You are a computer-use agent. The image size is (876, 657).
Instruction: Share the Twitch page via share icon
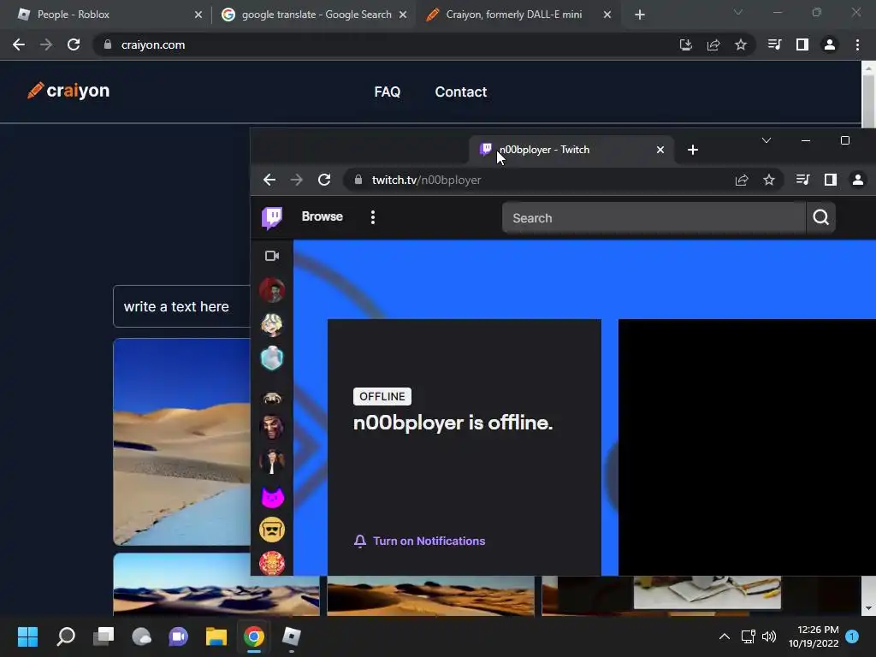click(742, 180)
